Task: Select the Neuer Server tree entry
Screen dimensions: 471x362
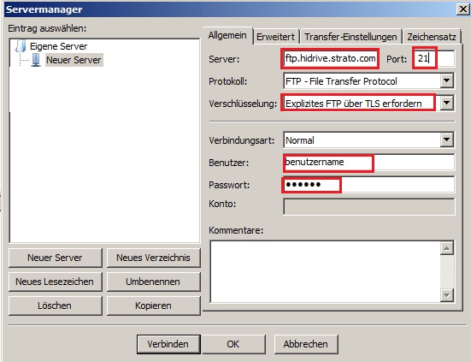Action: [74, 60]
